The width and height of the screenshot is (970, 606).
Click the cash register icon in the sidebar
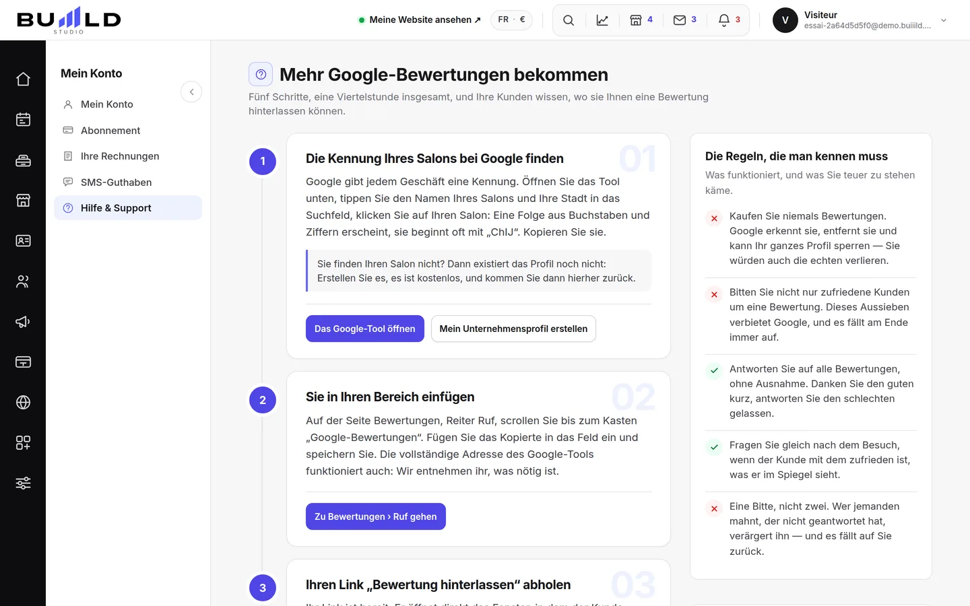point(23,160)
